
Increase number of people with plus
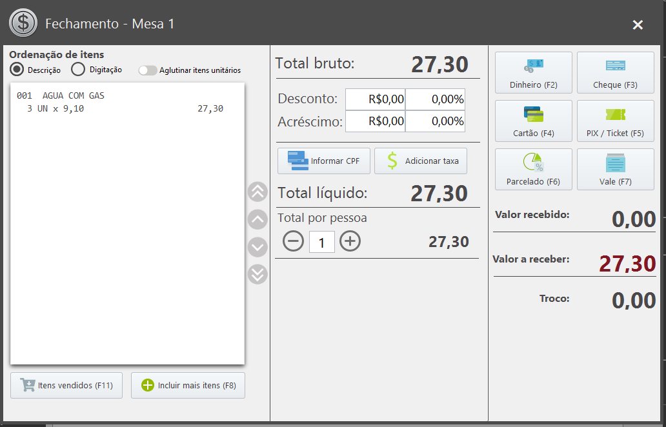pyautogui.click(x=350, y=241)
